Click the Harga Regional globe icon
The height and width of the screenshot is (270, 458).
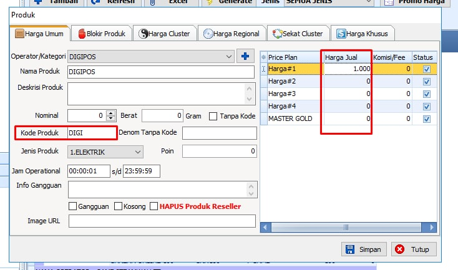coord(208,34)
